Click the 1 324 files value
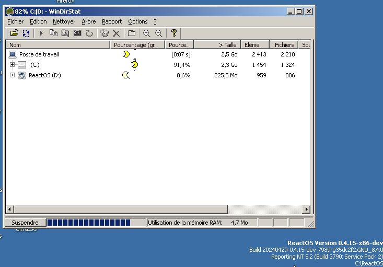Screen dimensions: 383x267 click(x=287, y=65)
